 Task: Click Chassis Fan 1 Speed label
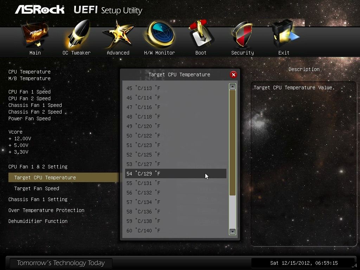(35, 105)
